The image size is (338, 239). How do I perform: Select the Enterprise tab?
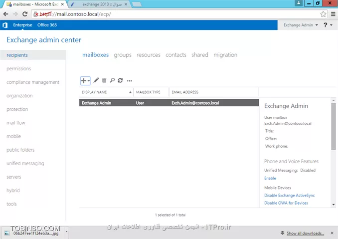click(x=22, y=25)
